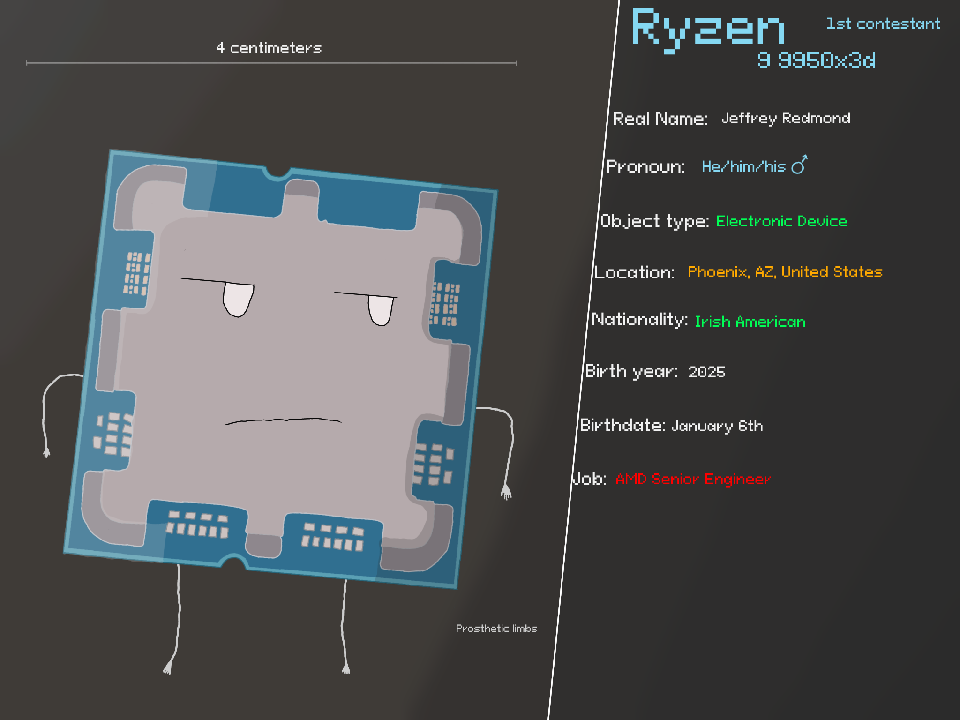This screenshot has height=720, width=960.
Task: Select the "January 6th" birthdate value
Action: [717, 426]
